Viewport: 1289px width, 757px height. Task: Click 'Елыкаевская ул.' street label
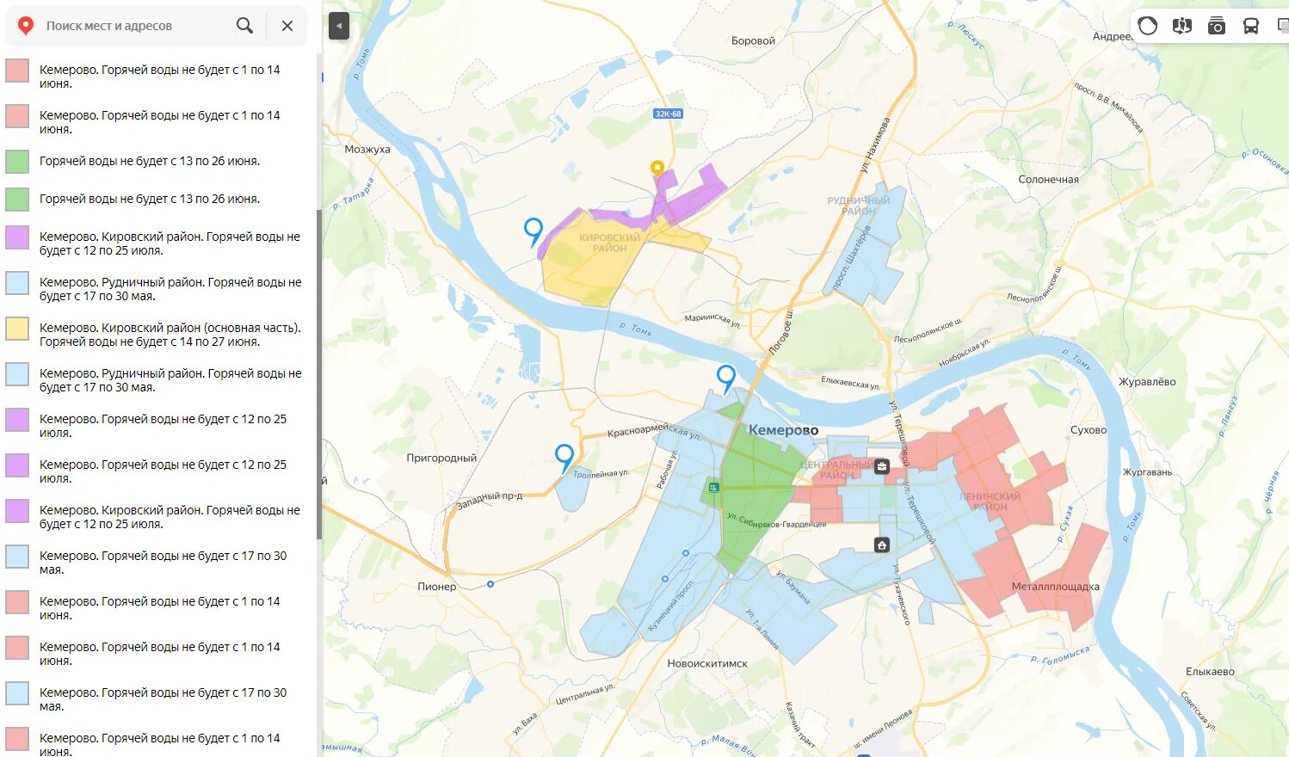coord(850,383)
